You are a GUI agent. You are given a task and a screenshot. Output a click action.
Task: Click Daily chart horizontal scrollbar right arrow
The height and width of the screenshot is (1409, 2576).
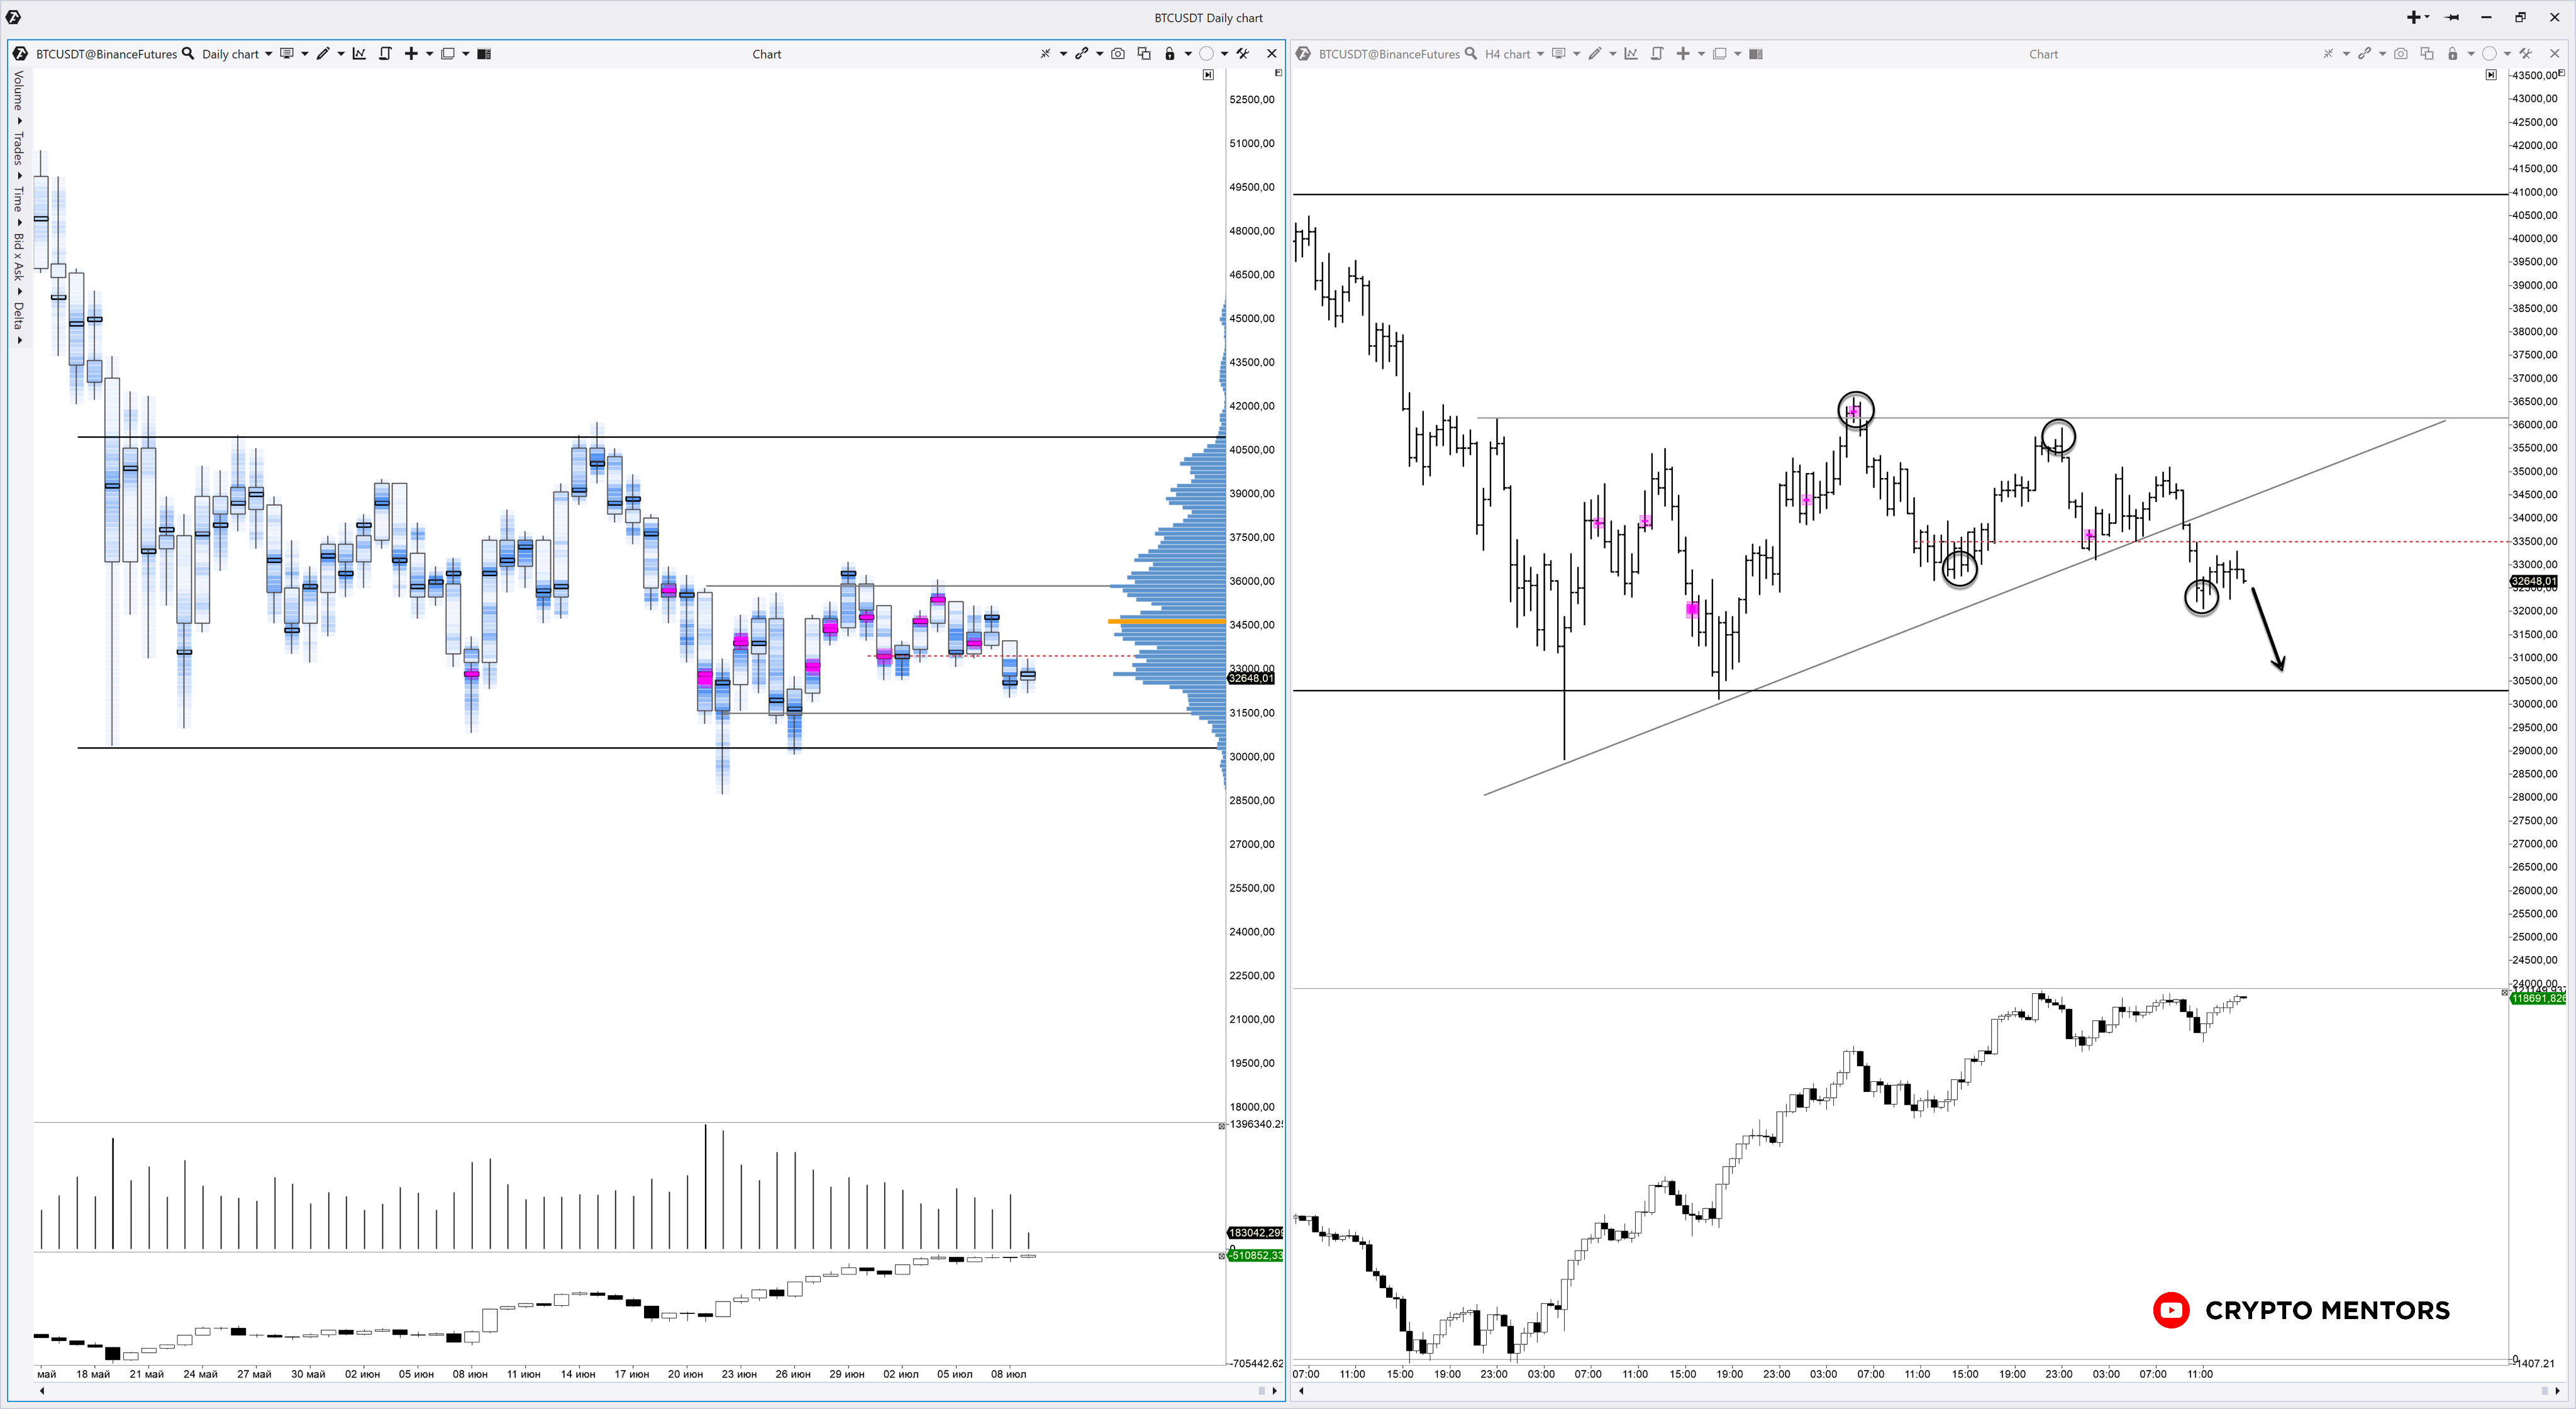point(1274,1390)
